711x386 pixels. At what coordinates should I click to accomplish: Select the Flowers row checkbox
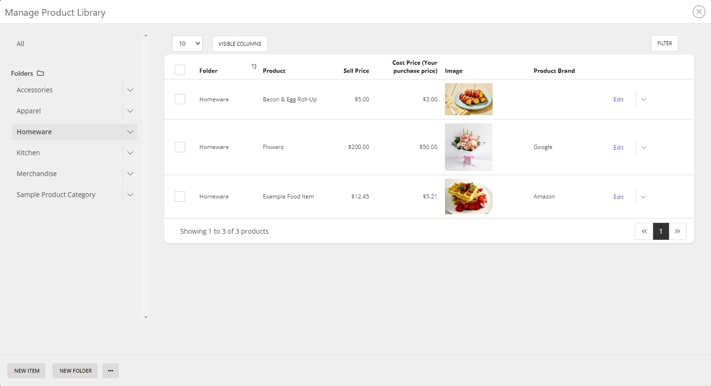pyautogui.click(x=180, y=147)
